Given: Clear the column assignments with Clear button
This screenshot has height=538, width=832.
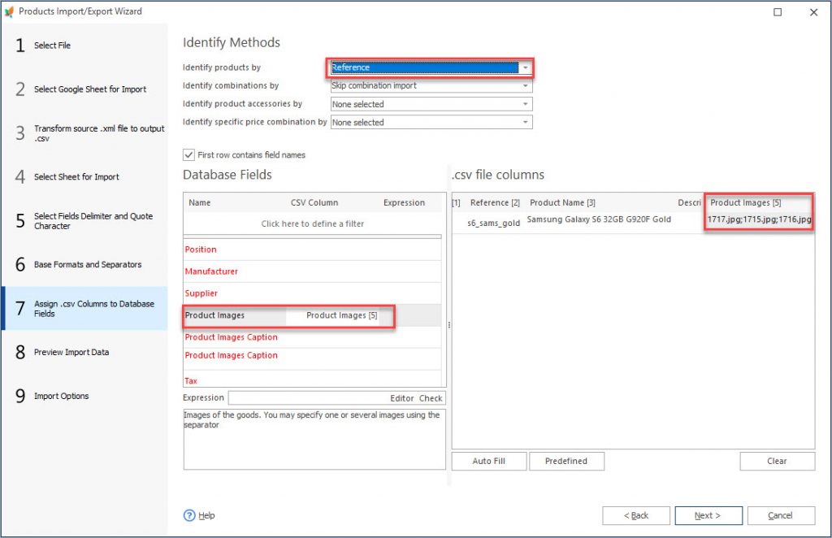Looking at the screenshot, I should (777, 461).
